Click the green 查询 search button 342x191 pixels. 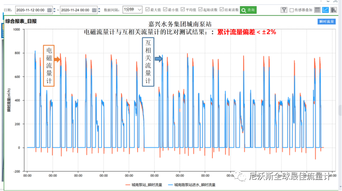coord(248,9)
